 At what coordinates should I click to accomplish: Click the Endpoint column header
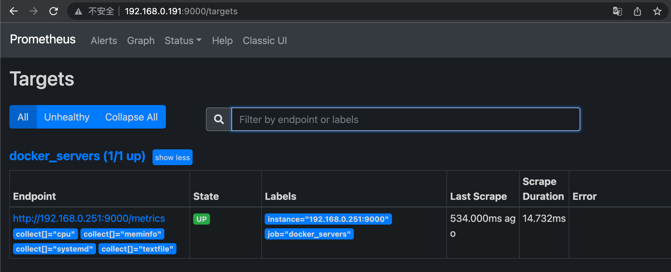(x=34, y=196)
